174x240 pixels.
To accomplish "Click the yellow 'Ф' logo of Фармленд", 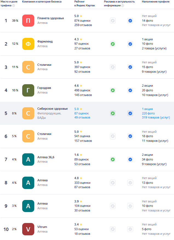I will [28, 44].
